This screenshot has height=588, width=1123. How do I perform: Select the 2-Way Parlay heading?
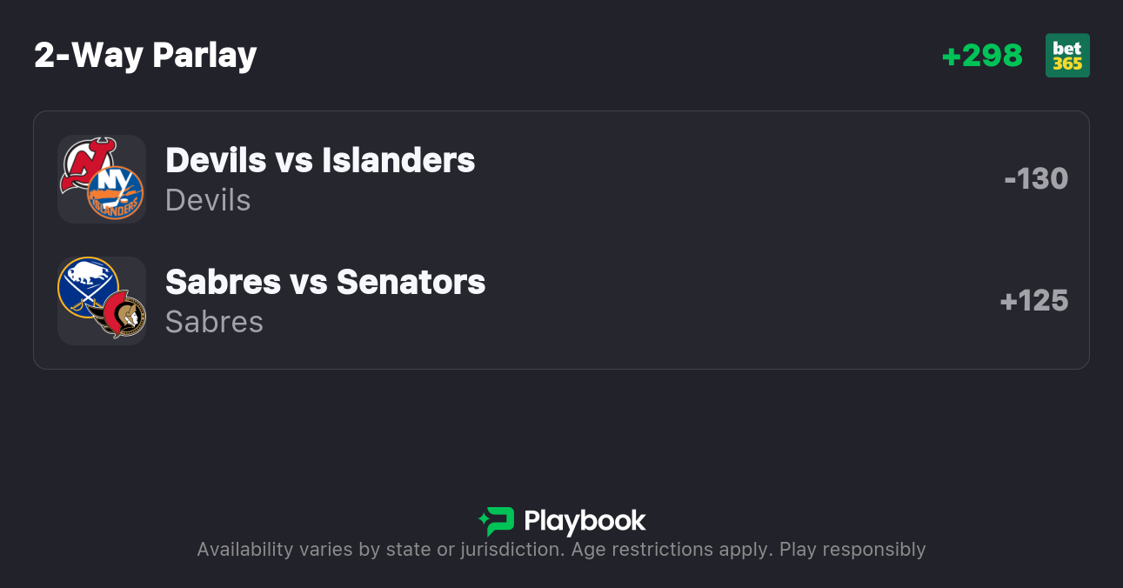point(145,56)
